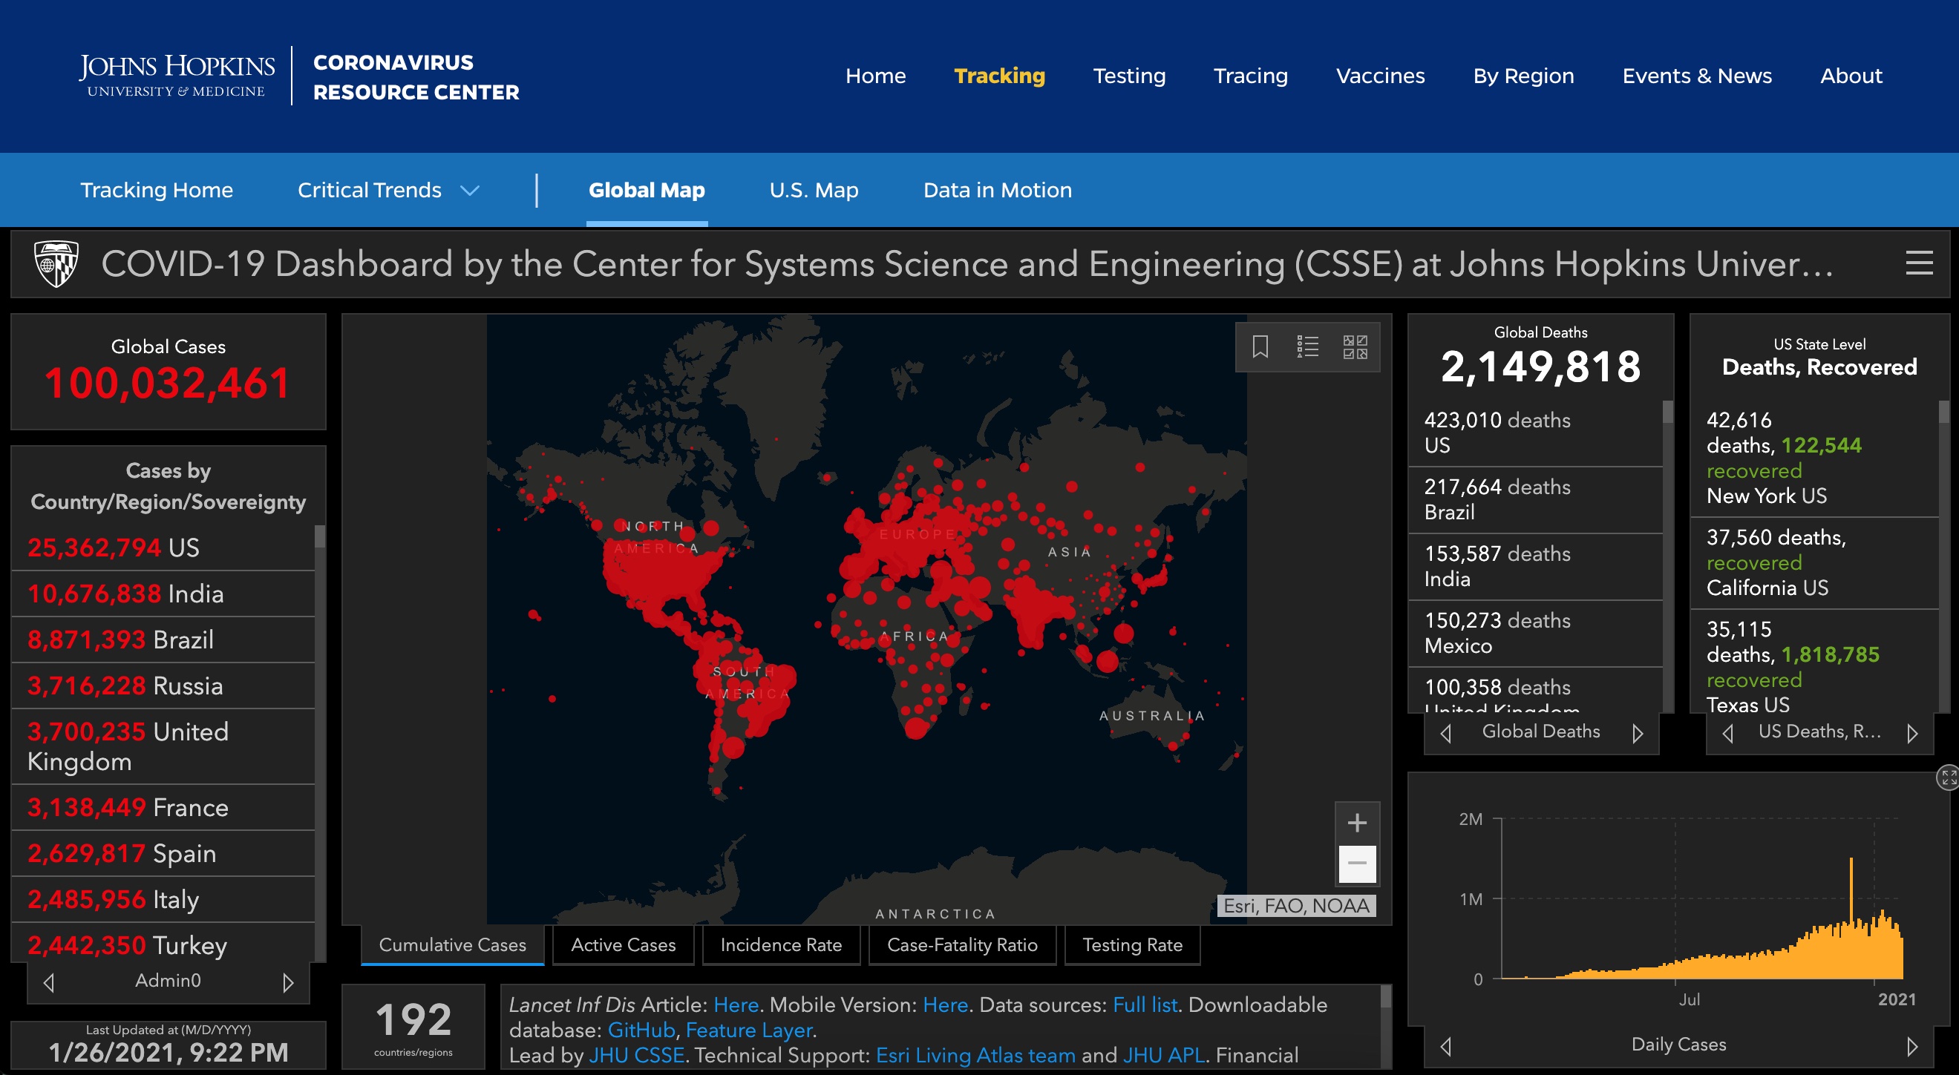Screen dimensions: 1959x1075
Task: Open the GitHub database link
Action: pos(641,1030)
